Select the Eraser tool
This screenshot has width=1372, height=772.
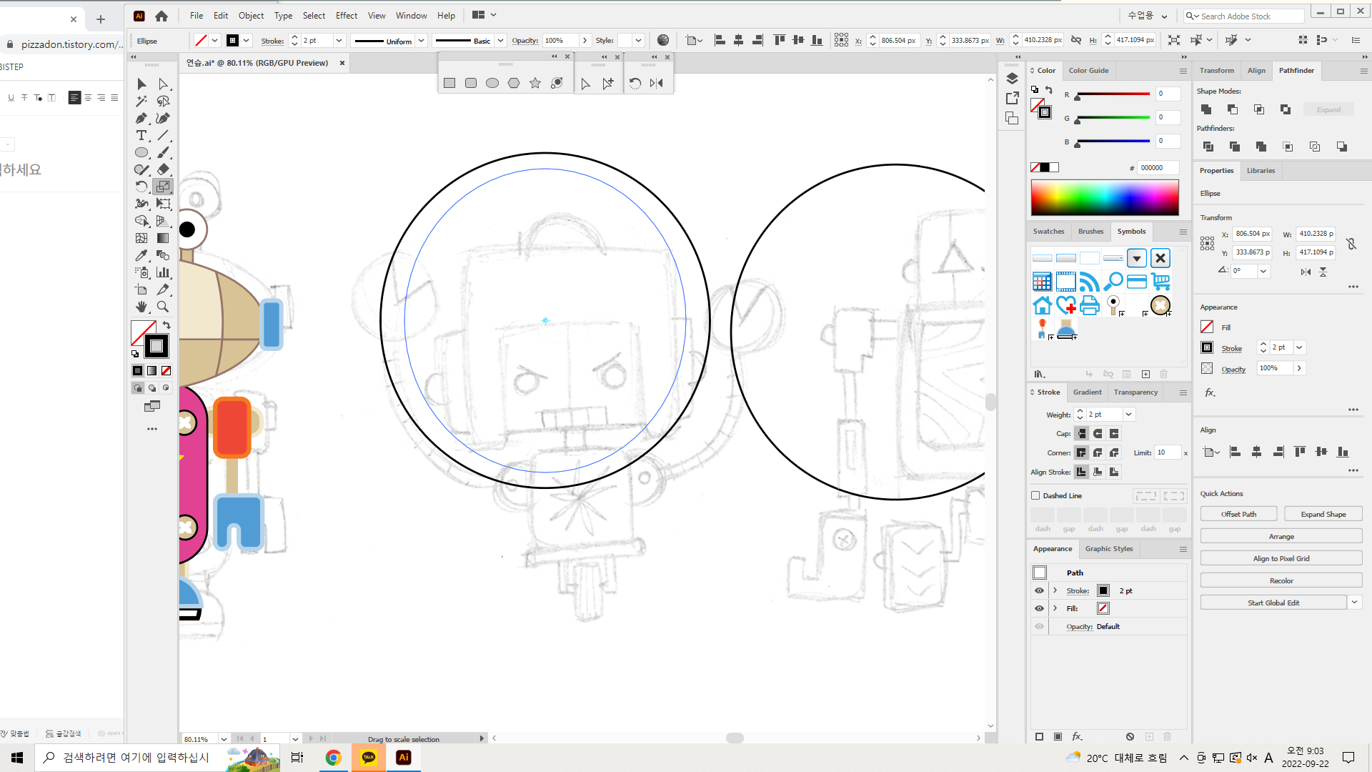click(163, 170)
